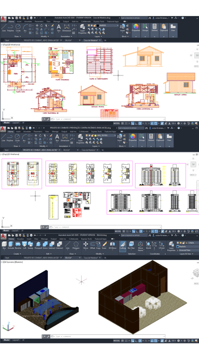Open the Annotate ribbon tab in the Casa de Madeira window

[28, 21]
